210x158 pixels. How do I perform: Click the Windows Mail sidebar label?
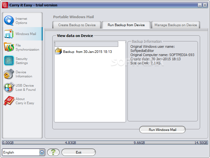point(26,34)
